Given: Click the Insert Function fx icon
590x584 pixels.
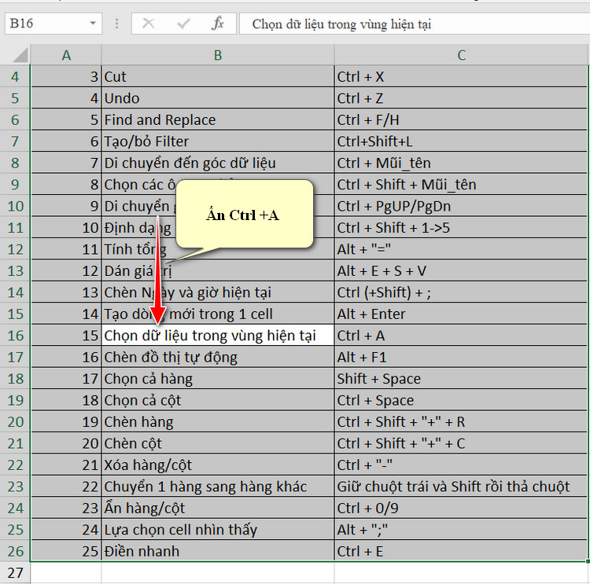Looking at the screenshot, I should 217,24.
